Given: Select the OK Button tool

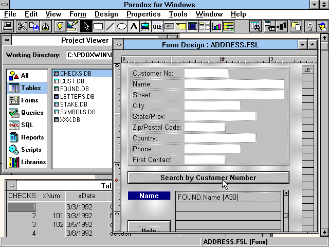Looking at the screenshot, I should tap(169, 26).
